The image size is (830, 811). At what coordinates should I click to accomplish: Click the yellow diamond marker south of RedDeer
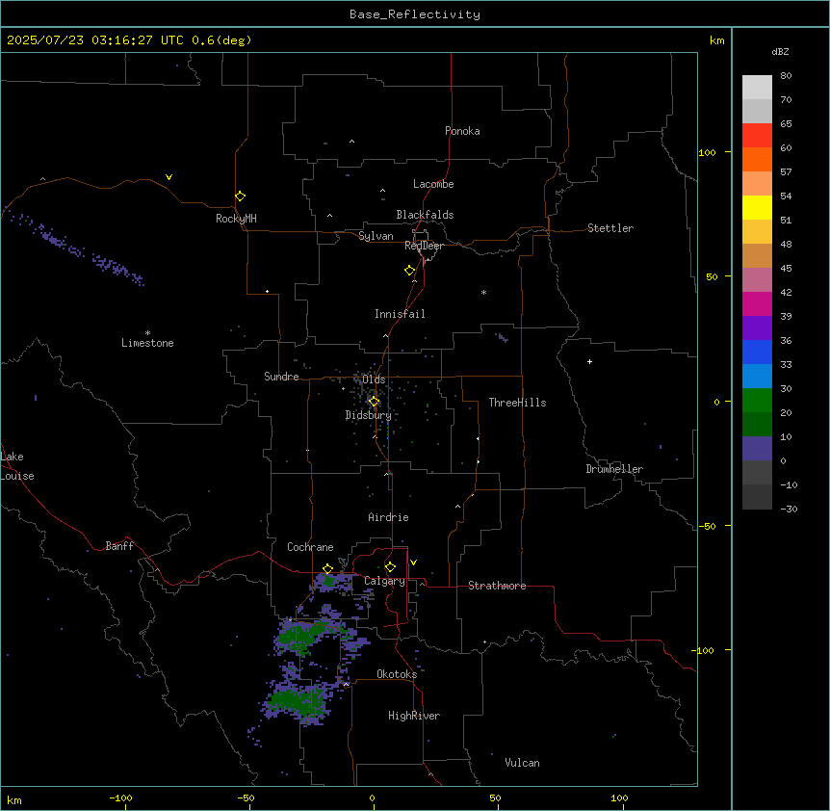[x=409, y=271]
